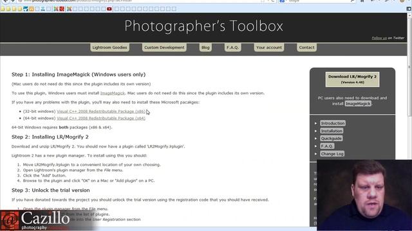
Task: Click the arrow beside sidebar F.A.Q. entry
Action: click(x=316, y=146)
